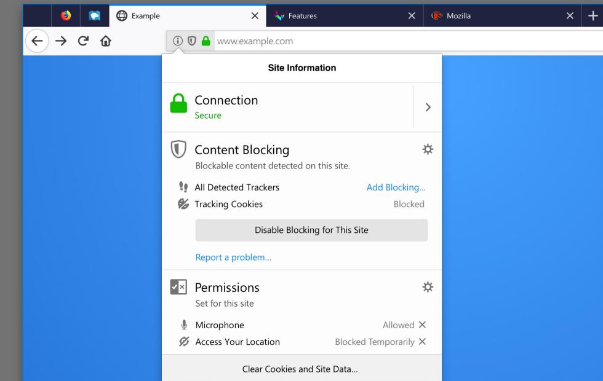Reload the page with the refresh icon
603x381 pixels.
(x=83, y=41)
